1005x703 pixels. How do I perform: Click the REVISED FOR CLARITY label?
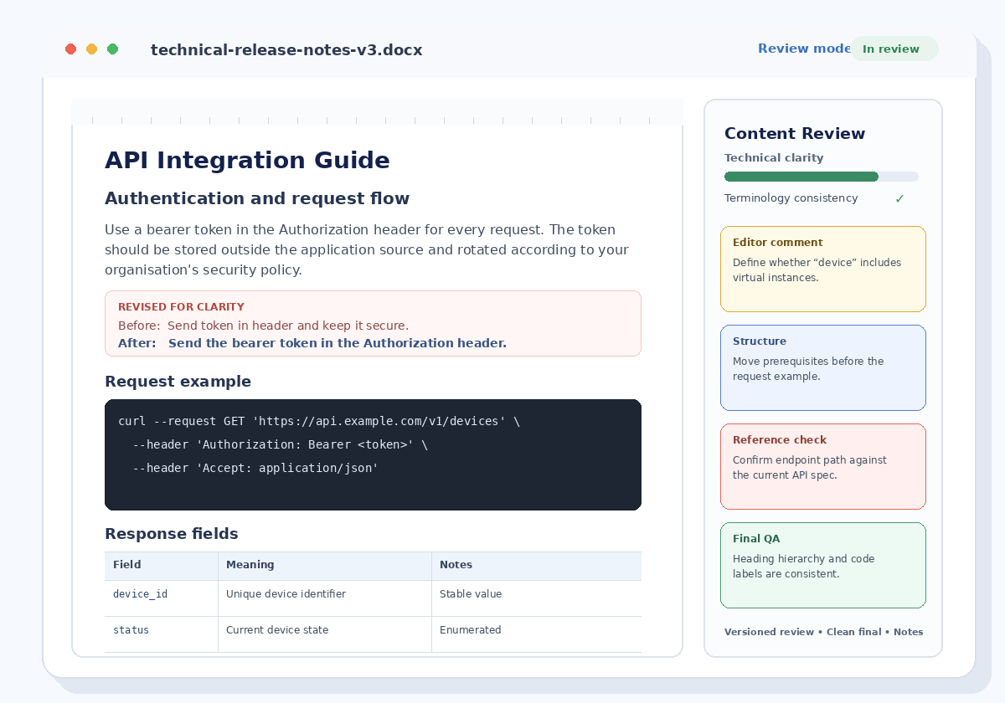[181, 307]
